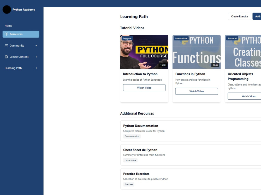Viewport: 261px width, 195px height.
Task: Watch Video for Oriented Objects Programming
Action: [x=244, y=96]
